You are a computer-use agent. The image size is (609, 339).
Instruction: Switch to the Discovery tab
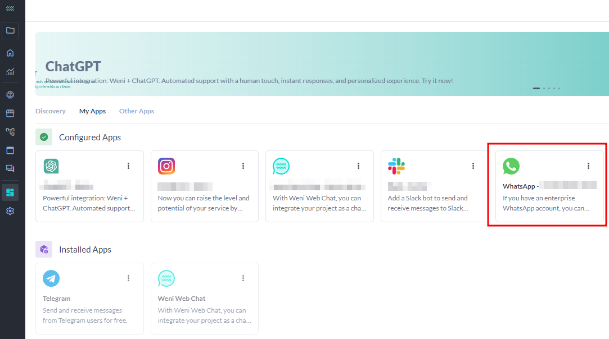(50, 111)
